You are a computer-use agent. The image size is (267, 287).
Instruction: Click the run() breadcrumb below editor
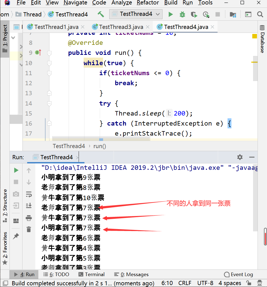click(x=99, y=146)
